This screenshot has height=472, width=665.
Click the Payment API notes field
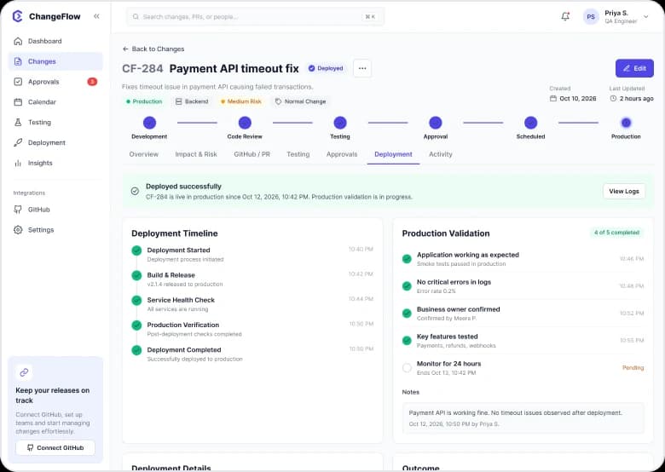pos(523,417)
